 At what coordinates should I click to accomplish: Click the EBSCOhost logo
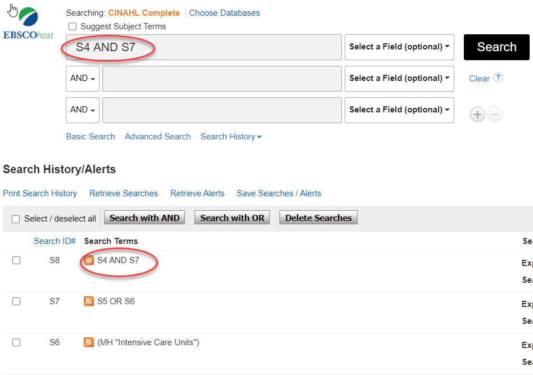click(29, 24)
